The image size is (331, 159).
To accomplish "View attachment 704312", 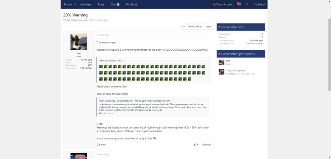I will click(112, 61).
